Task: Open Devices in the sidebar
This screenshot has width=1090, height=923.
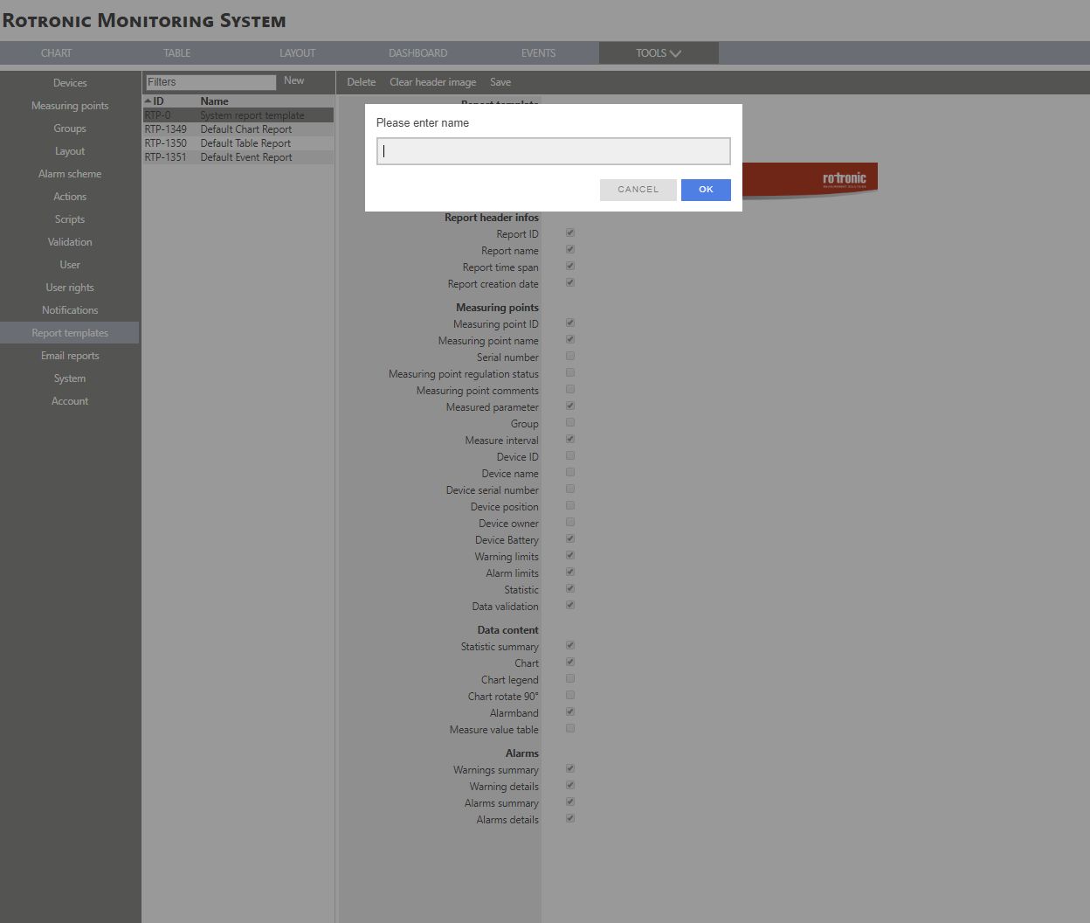Action: click(70, 83)
